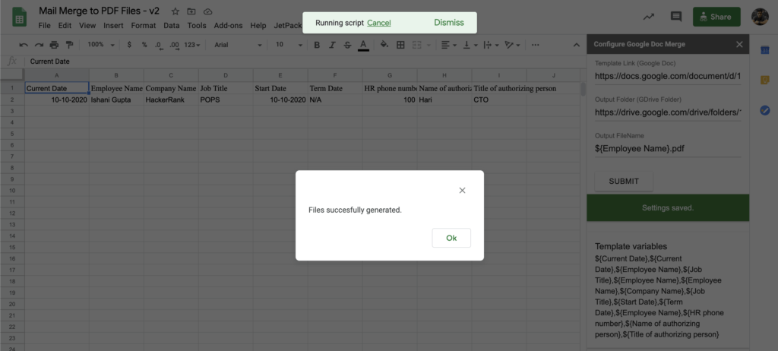Open the 100% zoom dropdown
Viewport: 778px width, 351px height.
[x=101, y=45]
